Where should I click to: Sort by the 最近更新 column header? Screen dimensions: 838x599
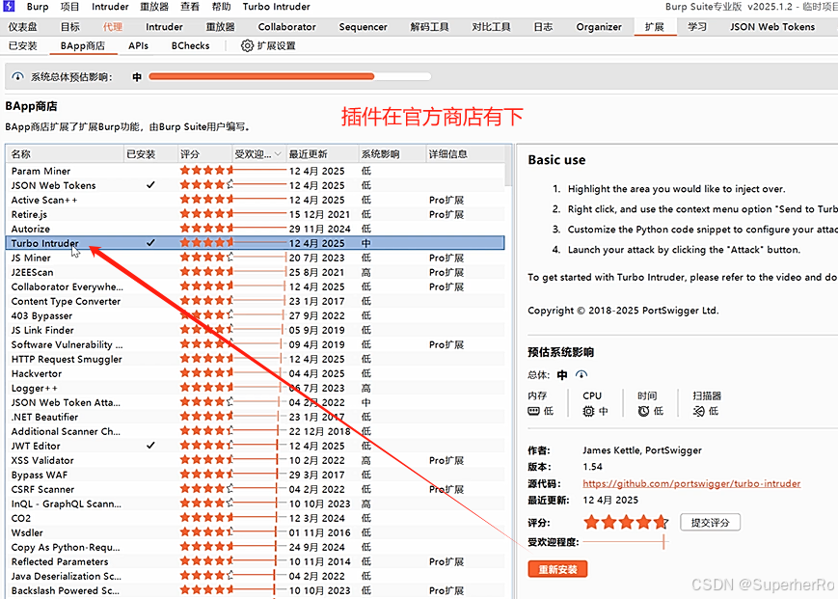[x=322, y=154]
